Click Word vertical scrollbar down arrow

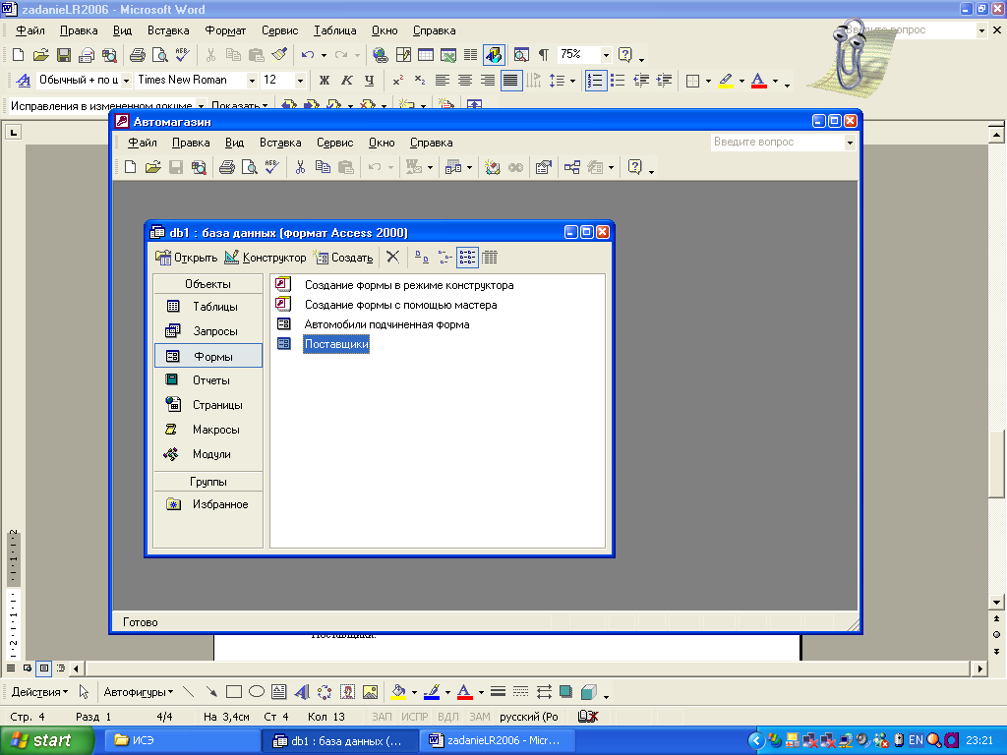coord(996,603)
